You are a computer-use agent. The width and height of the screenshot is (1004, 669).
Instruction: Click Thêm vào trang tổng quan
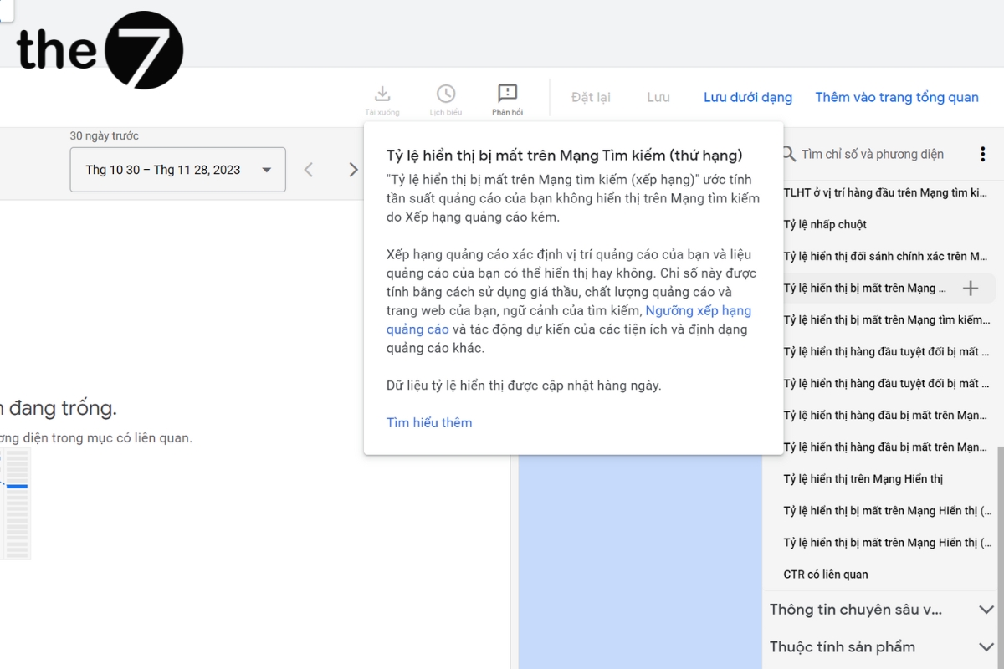pyautogui.click(x=897, y=97)
